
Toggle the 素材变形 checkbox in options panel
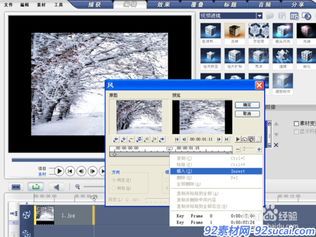(296, 123)
